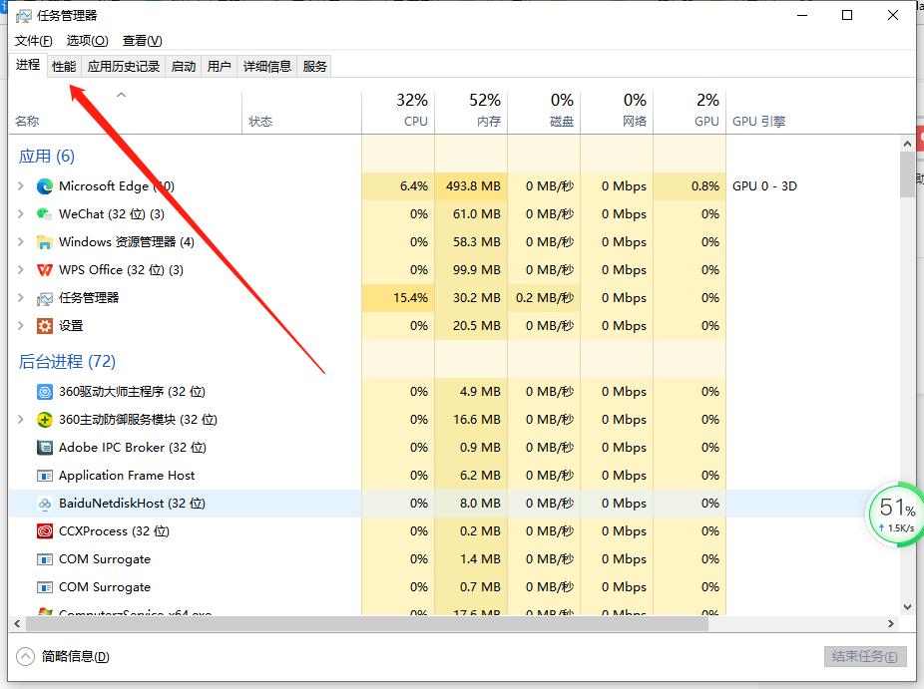Click the vertical scrollbar down arrow
The image size is (924, 689).
point(907,605)
